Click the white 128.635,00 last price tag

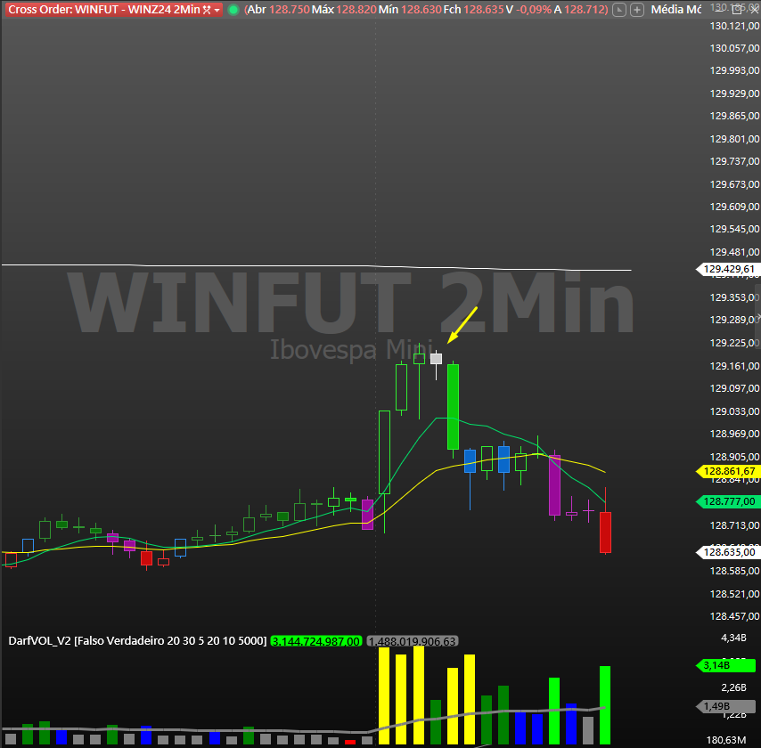point(727,552)
